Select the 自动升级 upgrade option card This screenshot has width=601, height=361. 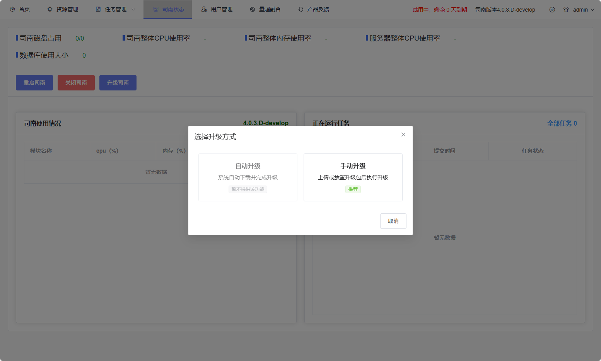pyautogui.click(x=248, y=177)
